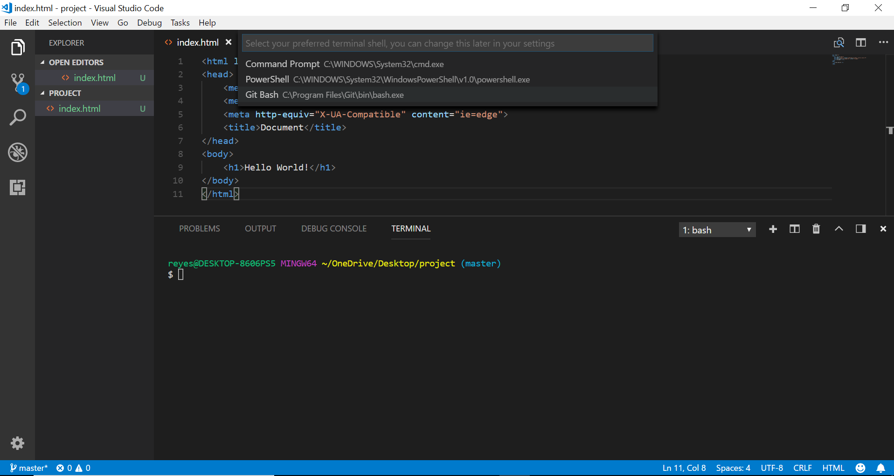Click the Document title text in code
Viewport: 894px width, 476px height.
(x=282, y=128)
